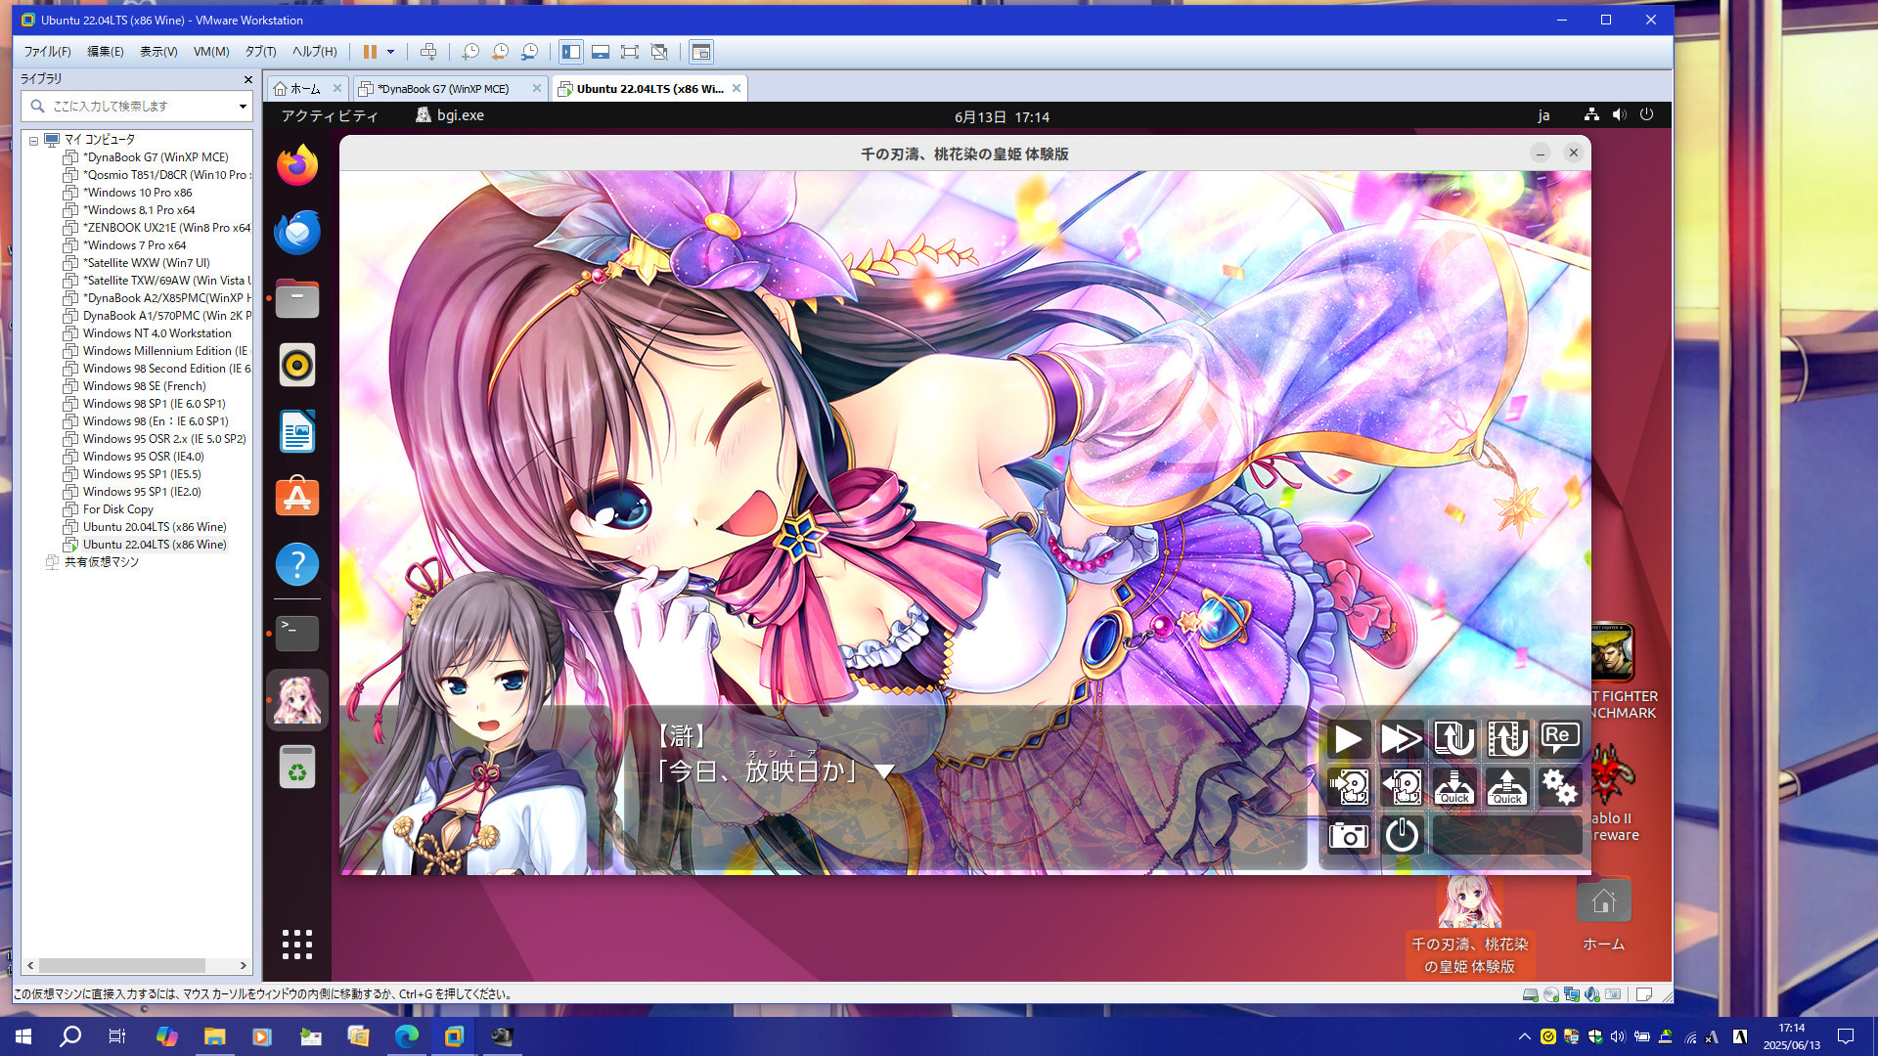Open Ubuntu system power menu icon

click(x=1646, y=114)
